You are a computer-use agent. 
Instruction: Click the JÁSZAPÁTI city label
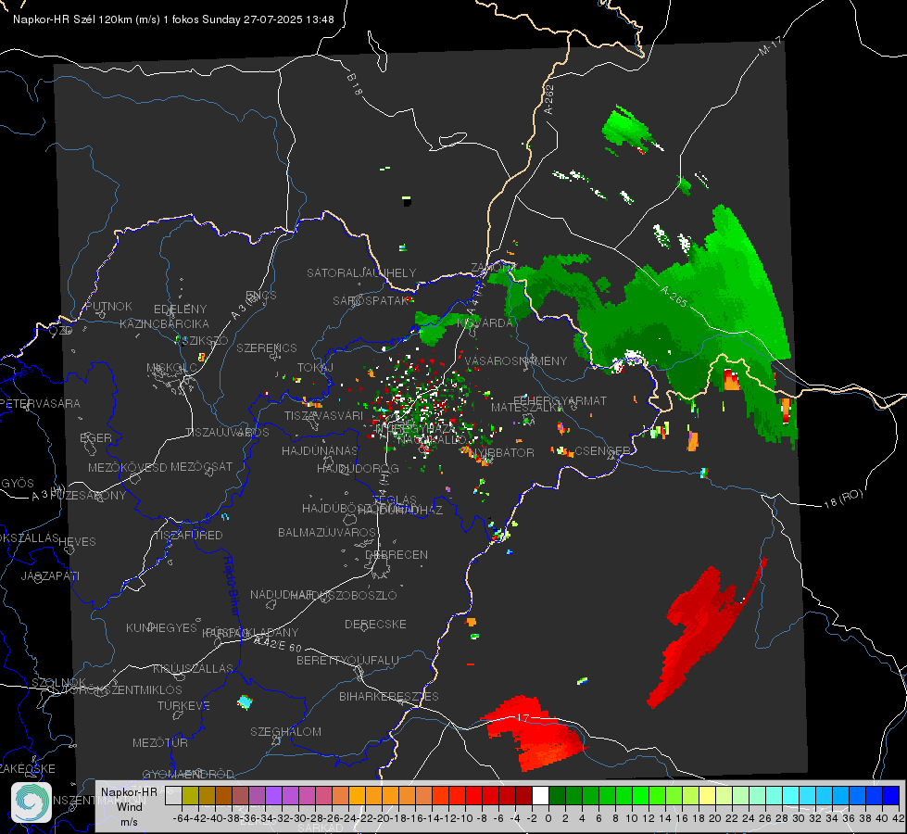pyautogui.click(x=50, y=575)
